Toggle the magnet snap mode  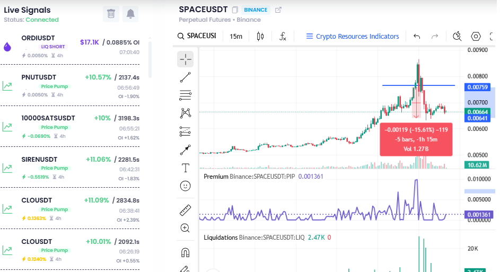185,252
